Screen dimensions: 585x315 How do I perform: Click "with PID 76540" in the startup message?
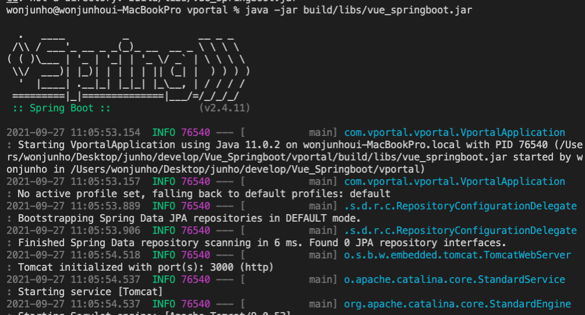coord(507,145)
